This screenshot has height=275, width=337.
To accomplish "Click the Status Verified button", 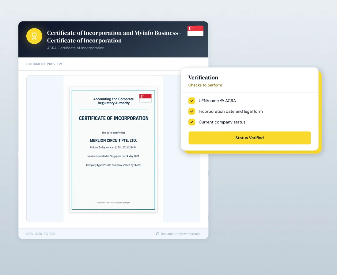I will click(249, 138).
